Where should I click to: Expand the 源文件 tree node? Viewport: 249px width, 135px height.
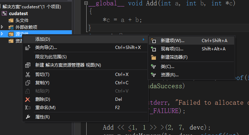(x=2, y=34)
